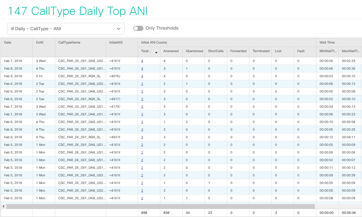Click the Abandoned column header

point(194,51)
